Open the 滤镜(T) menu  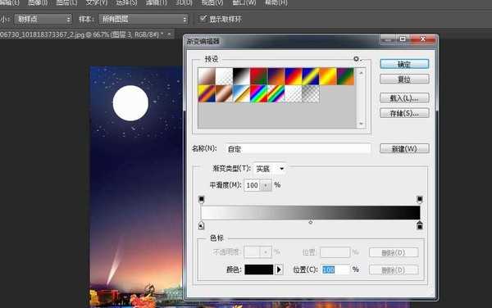157,2
